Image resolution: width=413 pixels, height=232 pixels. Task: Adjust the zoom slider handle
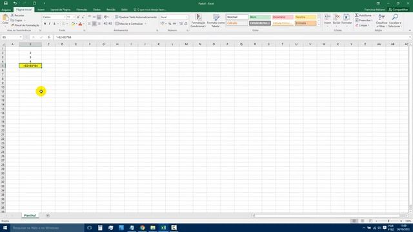[388, 221]
